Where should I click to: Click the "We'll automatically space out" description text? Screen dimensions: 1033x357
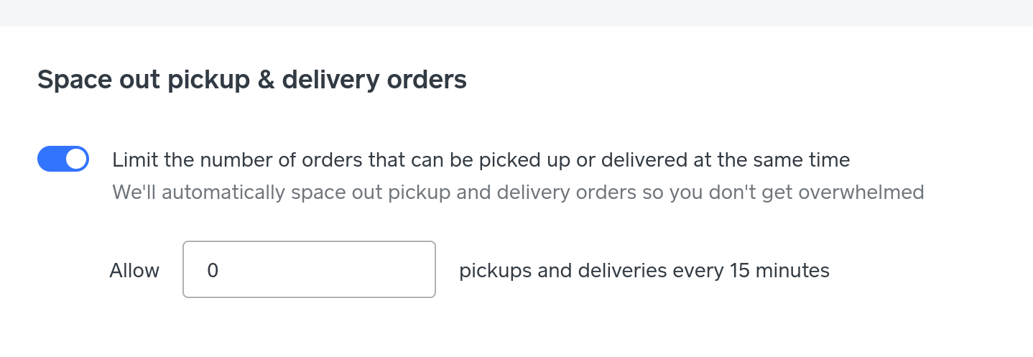tap(517, 193)
